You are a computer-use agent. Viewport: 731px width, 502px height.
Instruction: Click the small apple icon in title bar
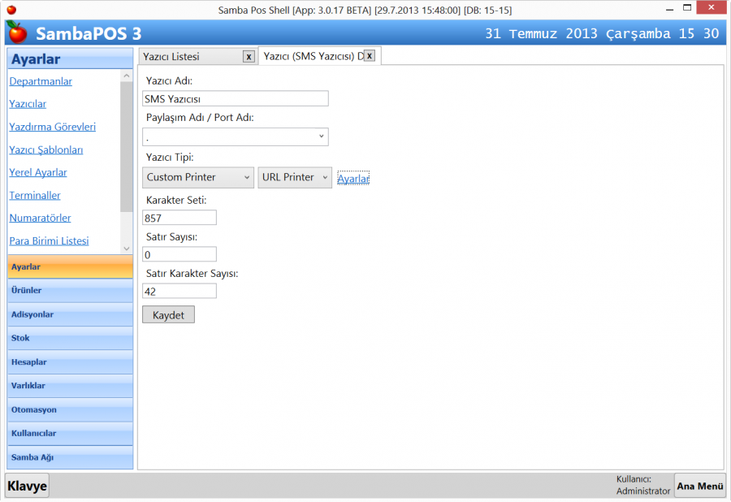[x=11, y=10]
